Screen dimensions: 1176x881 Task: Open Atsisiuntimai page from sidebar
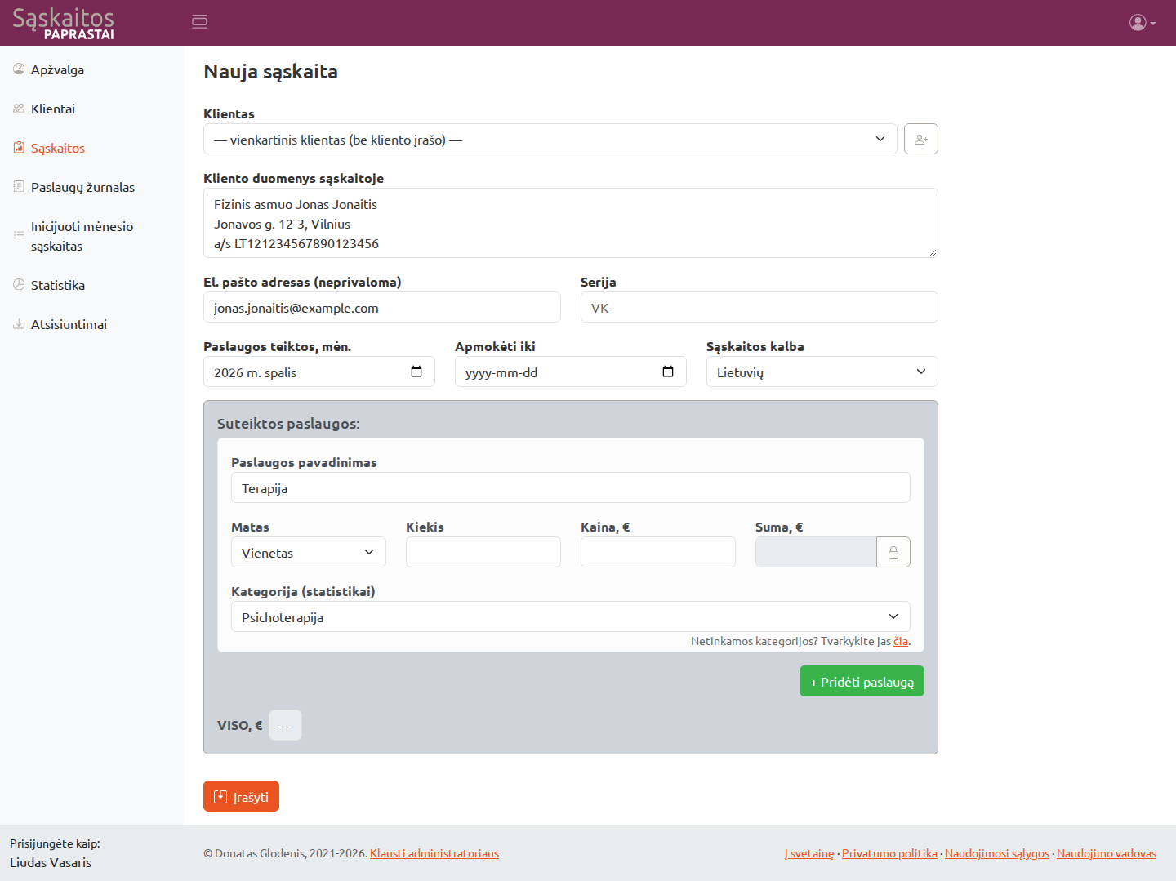[91, 324]
